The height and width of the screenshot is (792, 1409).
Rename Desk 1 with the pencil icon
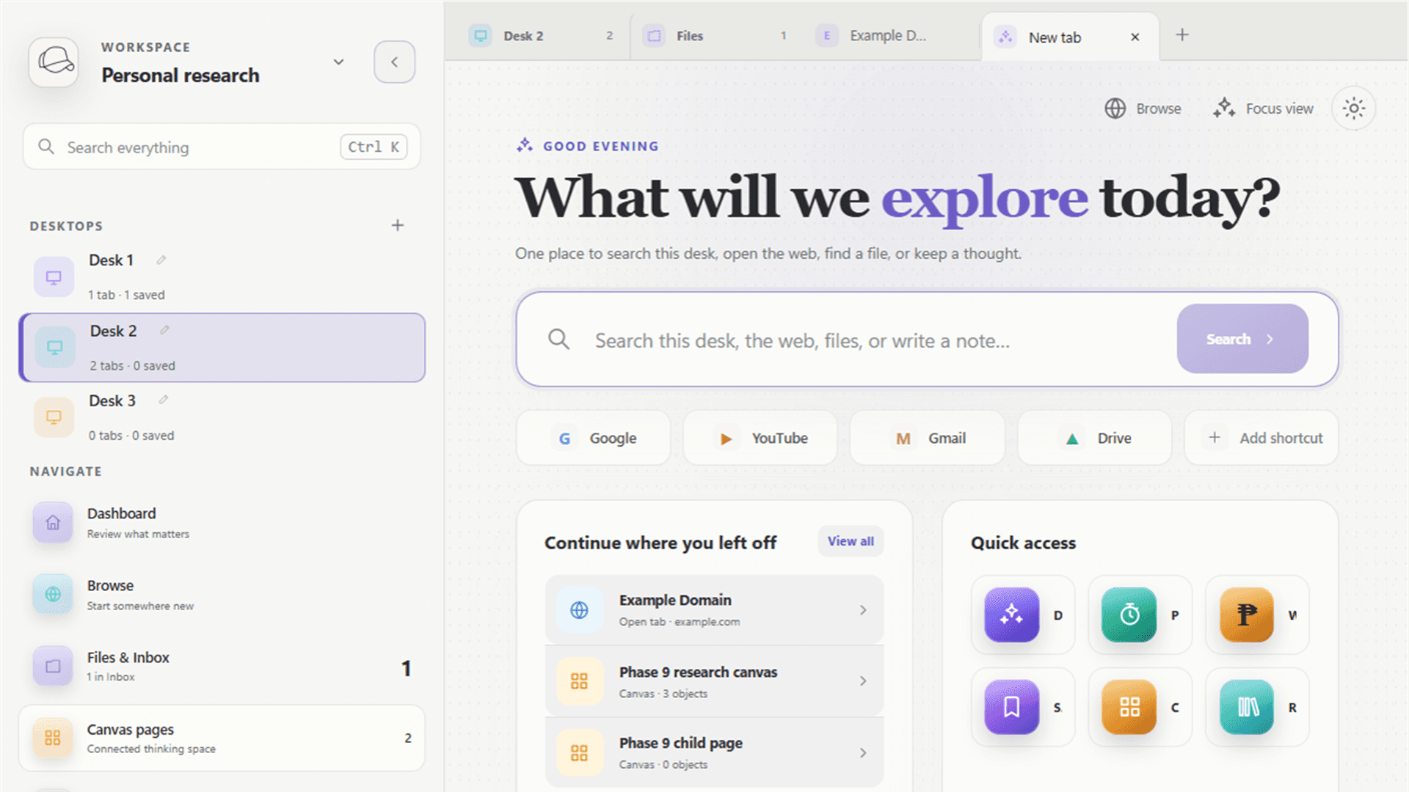coord(161,260)
